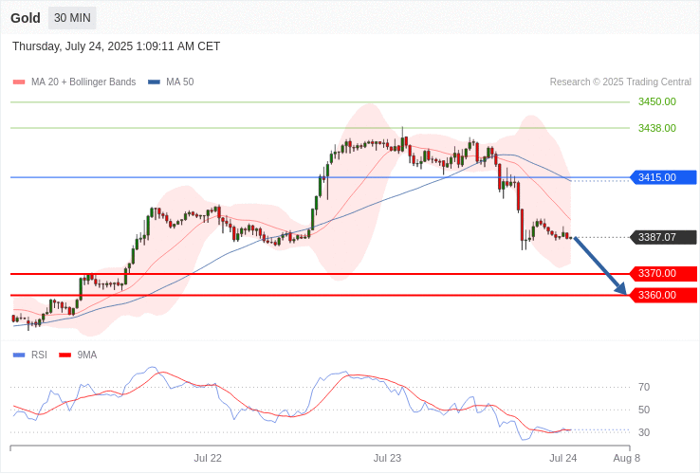Select the MA 50 legend label
This screenshot has height=474, width=700.
[x=180, y=82]
